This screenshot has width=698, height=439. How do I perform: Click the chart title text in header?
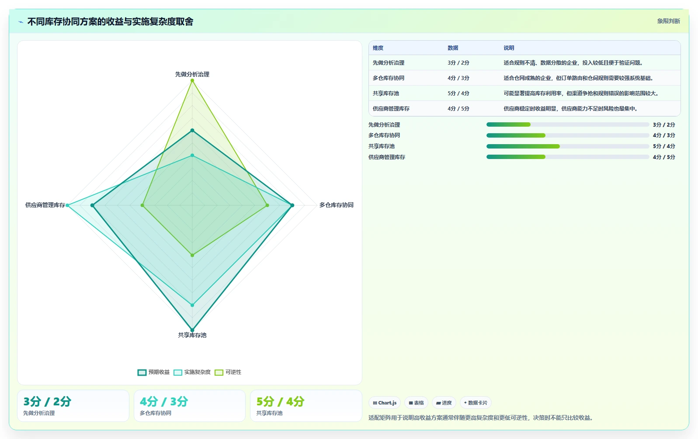point(110,22)
